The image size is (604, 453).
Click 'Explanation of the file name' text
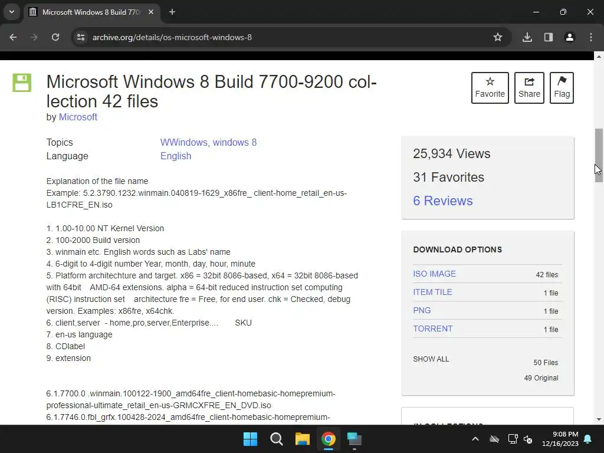(x=97, y=181)
